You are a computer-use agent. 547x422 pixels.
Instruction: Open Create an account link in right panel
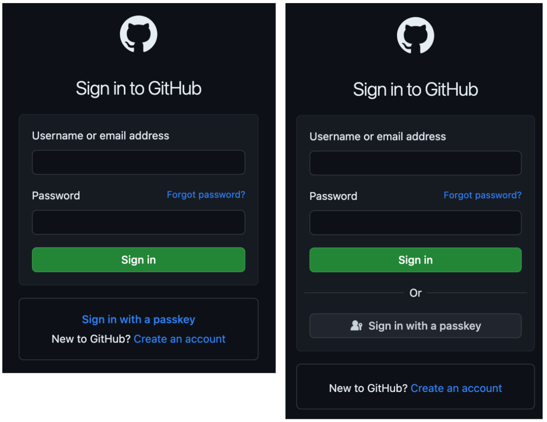pyautogui.click(x=456, y=388)
